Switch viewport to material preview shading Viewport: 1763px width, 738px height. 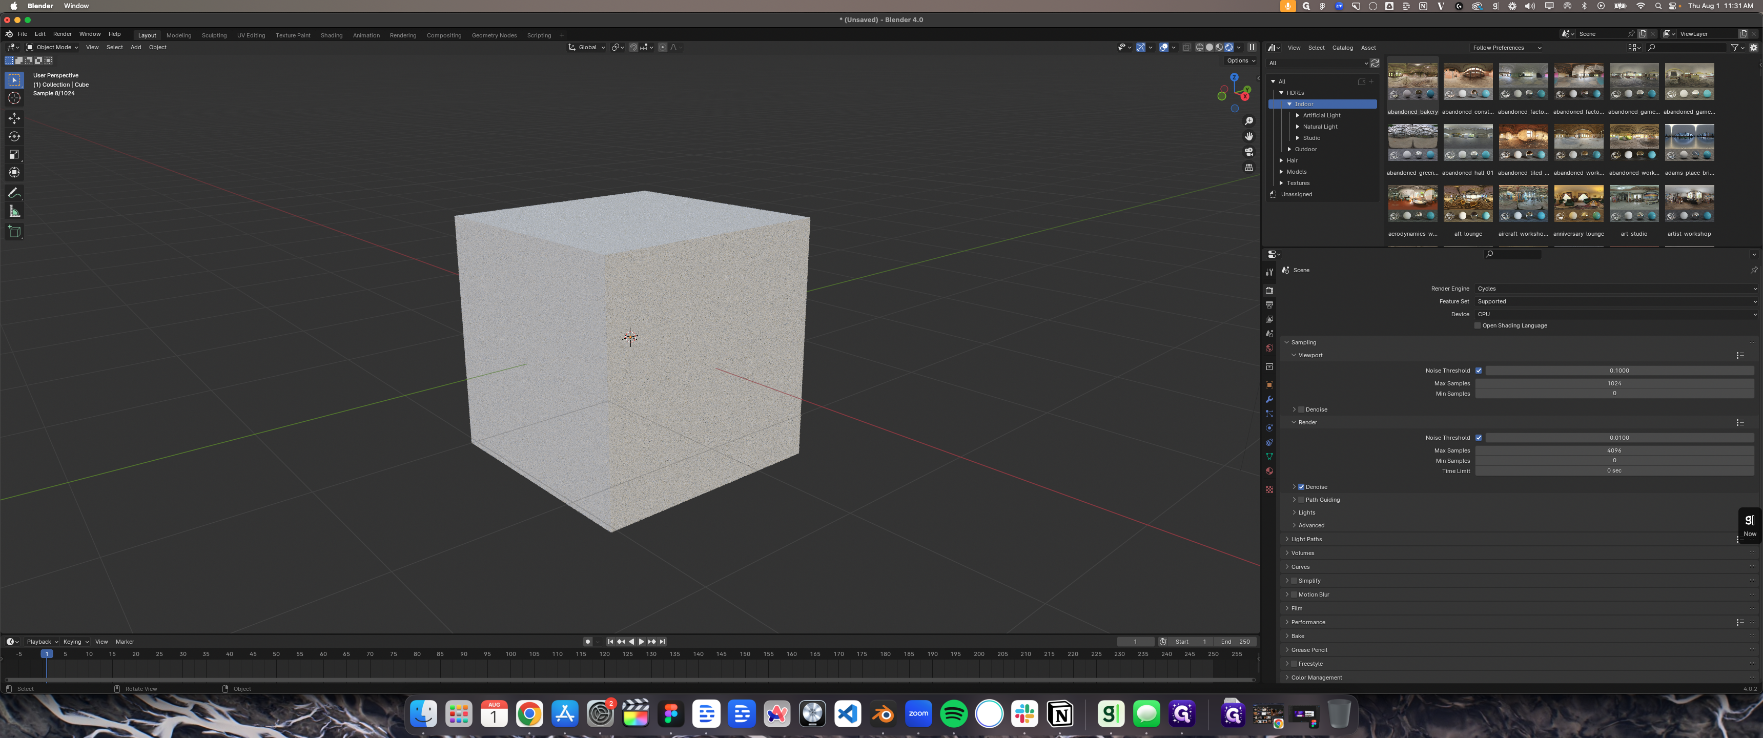click(x=1219, y=47)
